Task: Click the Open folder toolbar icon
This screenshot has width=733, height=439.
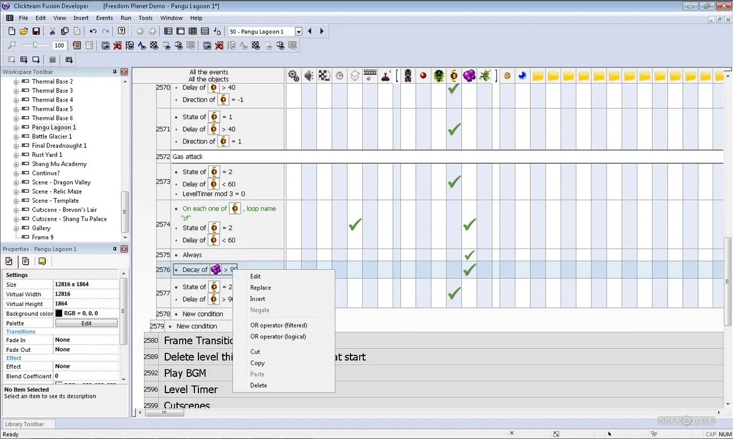Action: click(24, 31)
